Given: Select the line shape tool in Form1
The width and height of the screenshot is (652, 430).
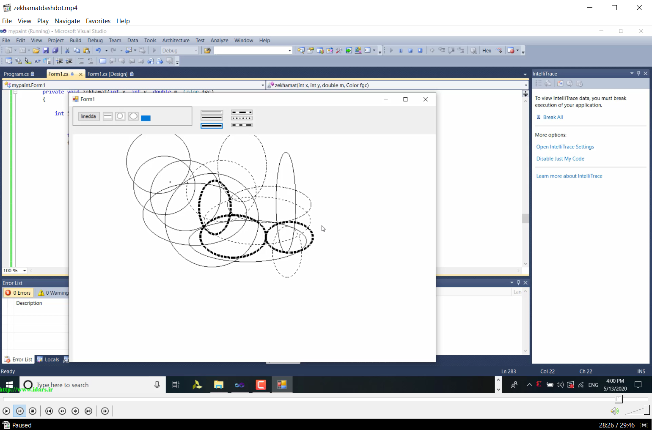Looking at the screenshot, I should (x=108, y=116).
